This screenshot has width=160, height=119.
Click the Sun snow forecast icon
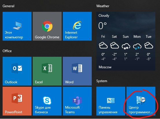[x=126, y=46]
